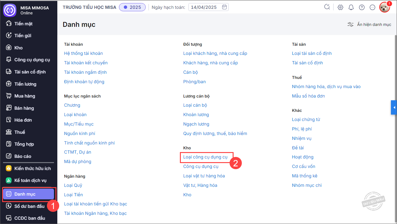This screenshot has width=397, height=224.
Task: Open Tài khoản kết chuyển link
Action: coord(86,63)
